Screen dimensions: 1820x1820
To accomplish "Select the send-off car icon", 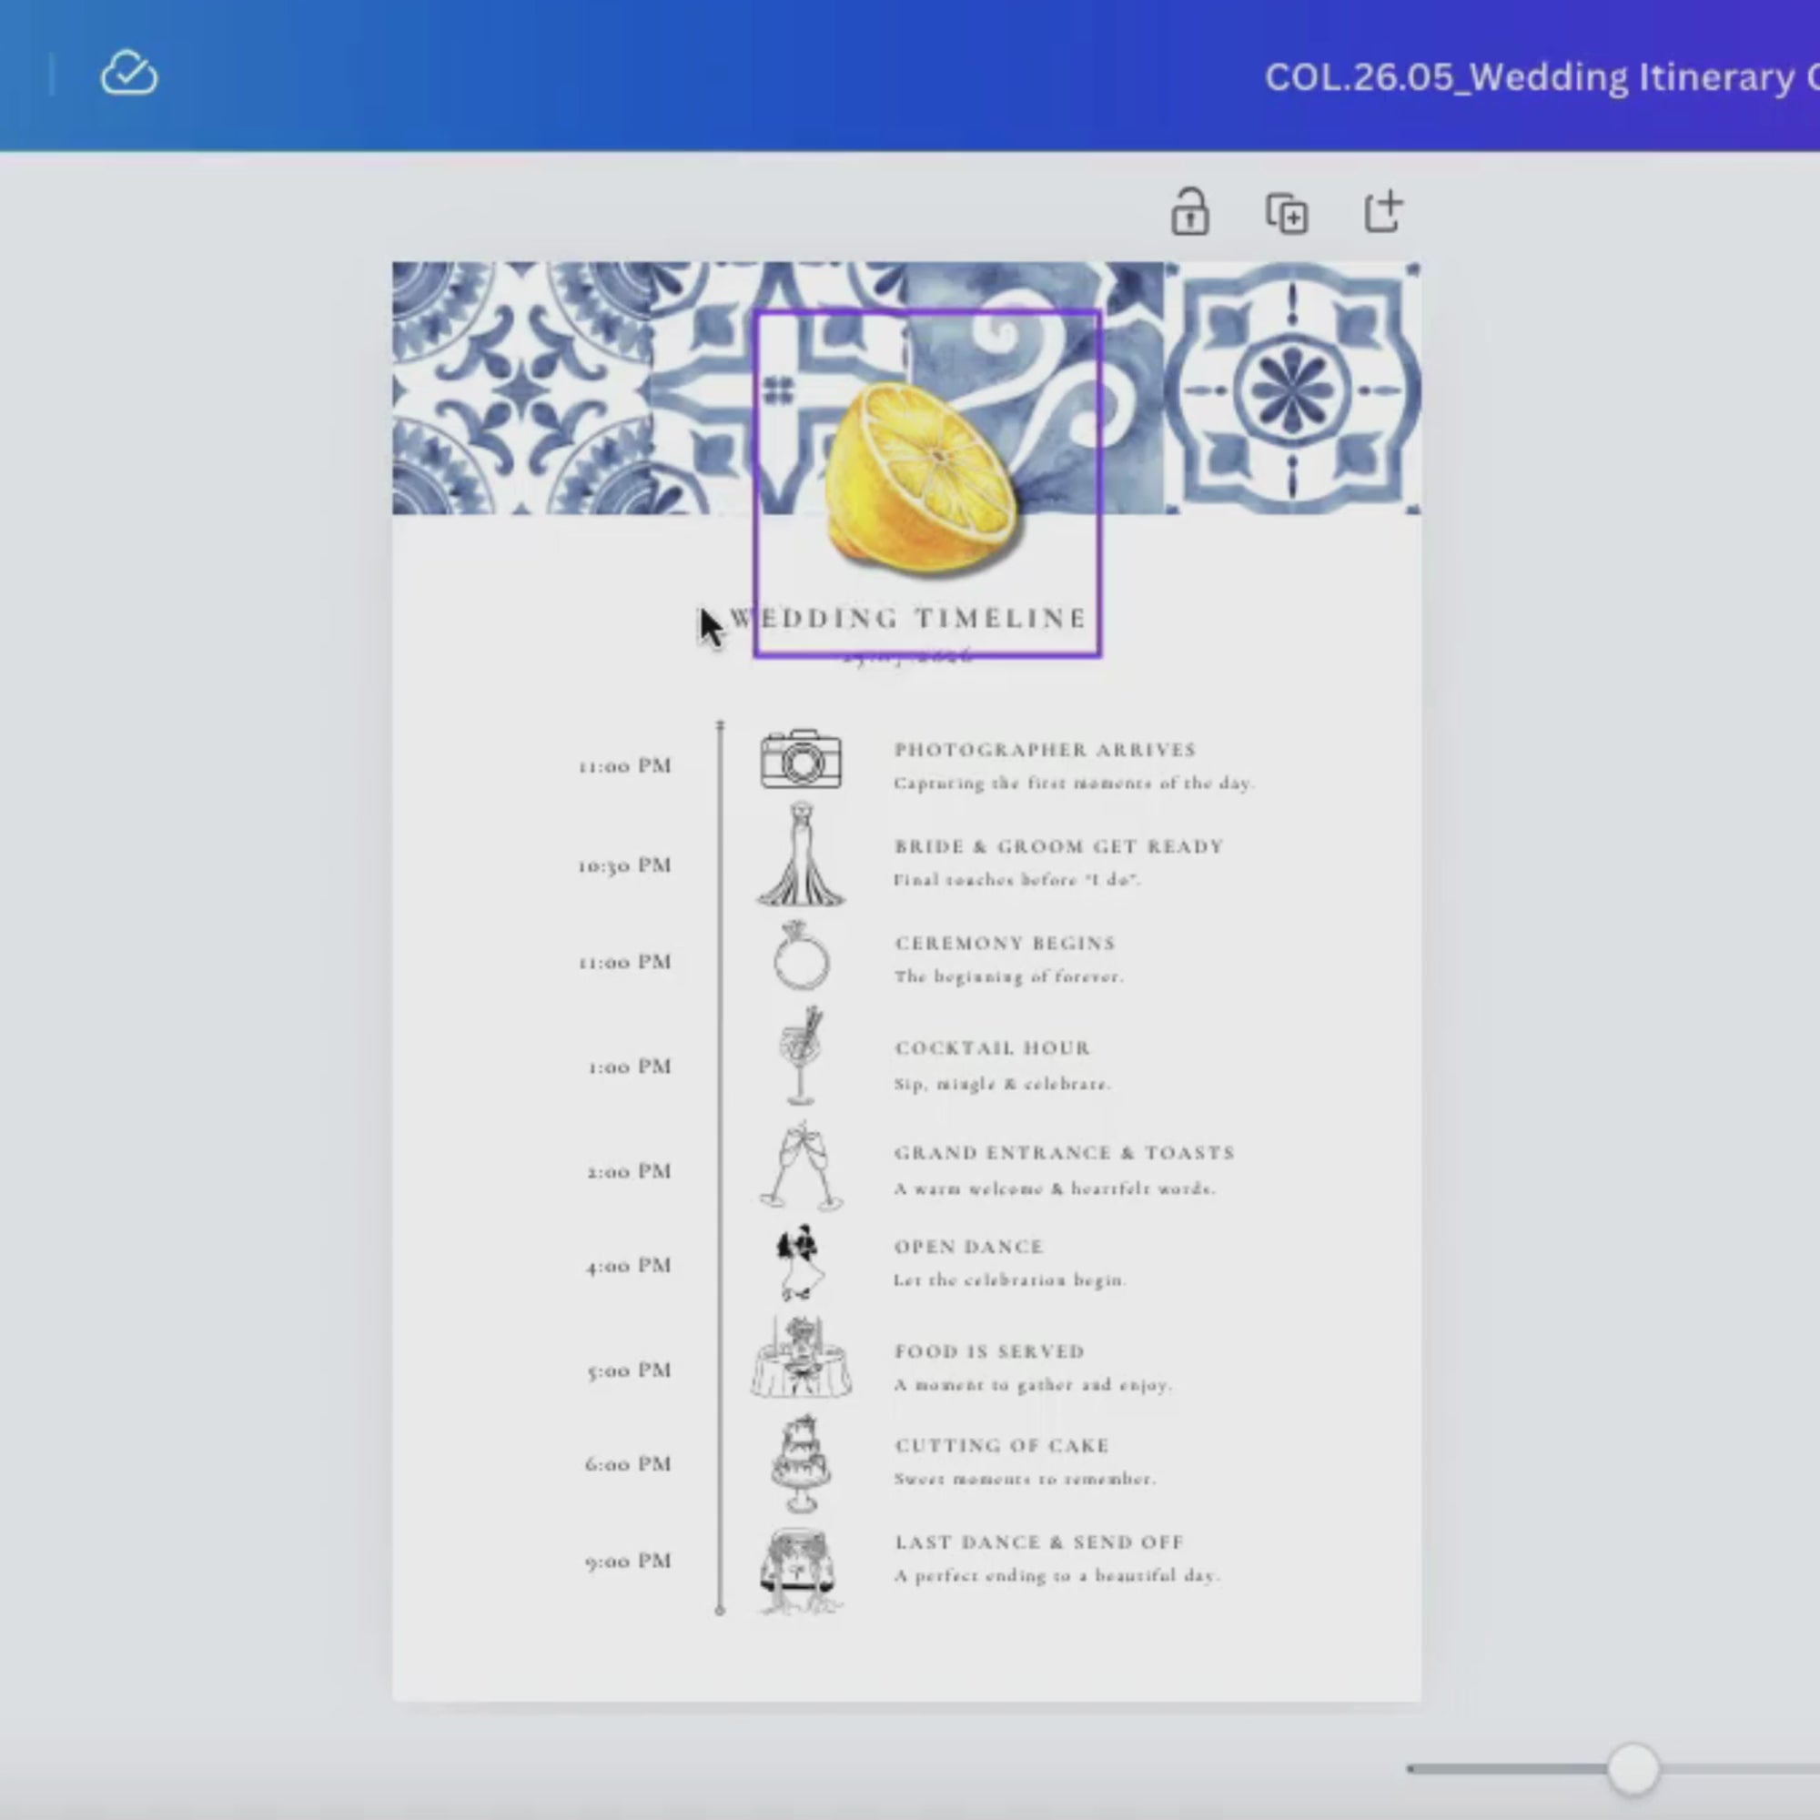I will coord(800,1572).
